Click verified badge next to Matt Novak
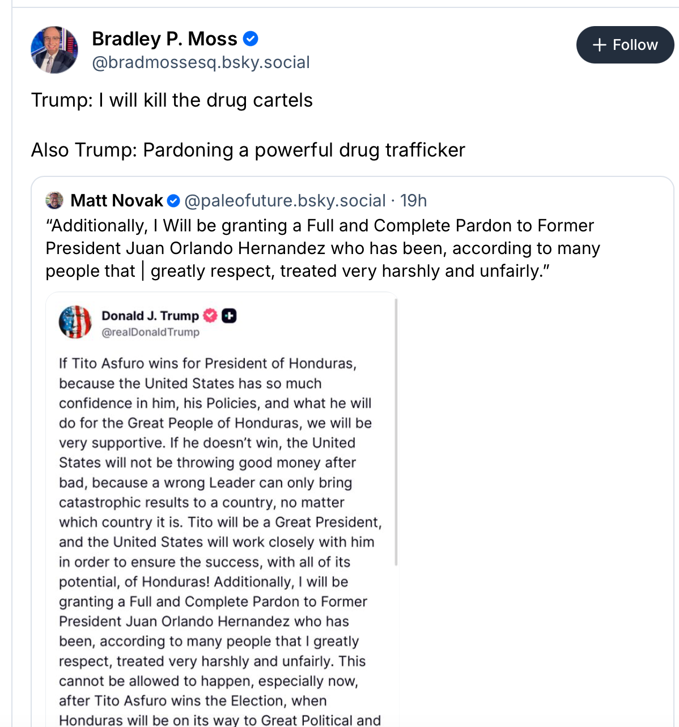 point(174,201)
